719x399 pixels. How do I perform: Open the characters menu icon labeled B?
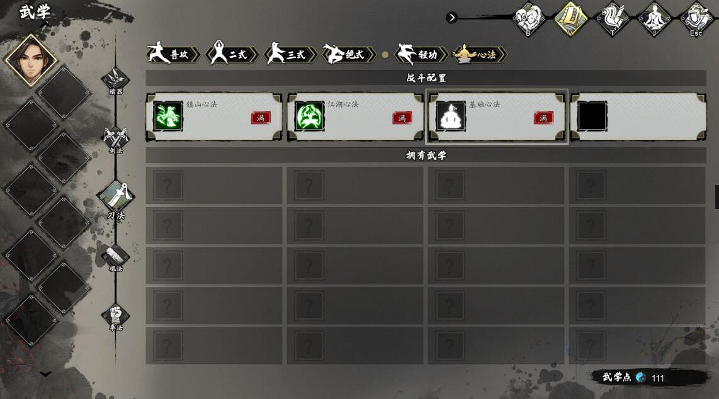click(528, 19)
